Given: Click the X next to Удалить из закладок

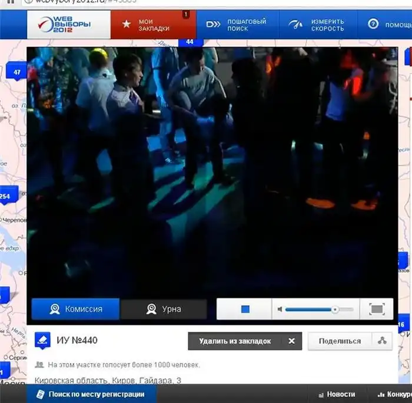Looking at the screenshot, I should pyautogui.click(x=291, y=341).
